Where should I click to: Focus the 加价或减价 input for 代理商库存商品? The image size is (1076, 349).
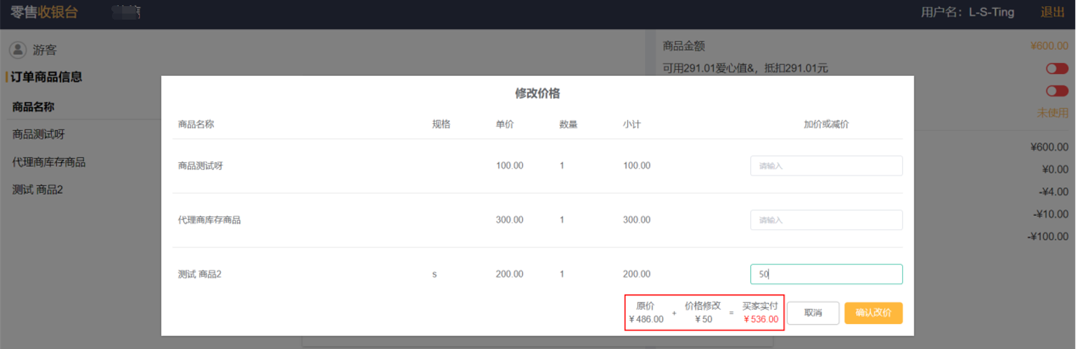coord(825,220)
